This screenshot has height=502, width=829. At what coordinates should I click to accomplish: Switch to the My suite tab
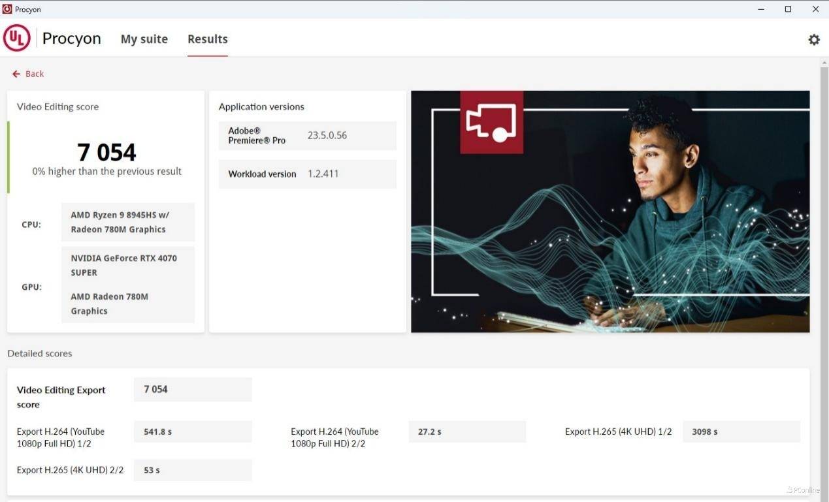(144, 39)
